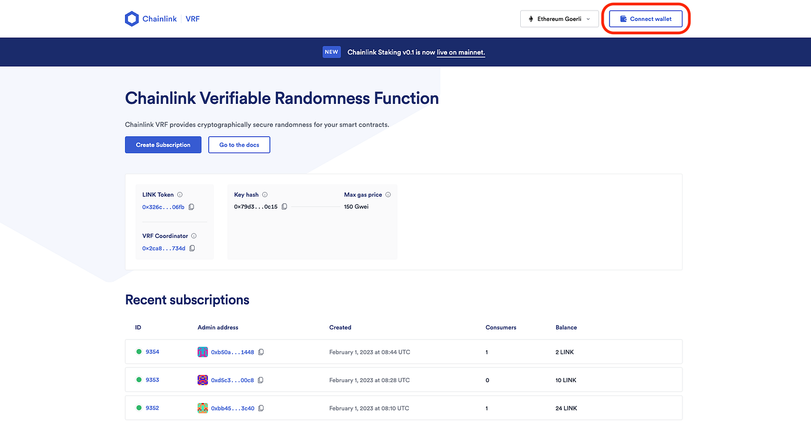
Task: Copy the Key hash value
Action: coord(284,206)
